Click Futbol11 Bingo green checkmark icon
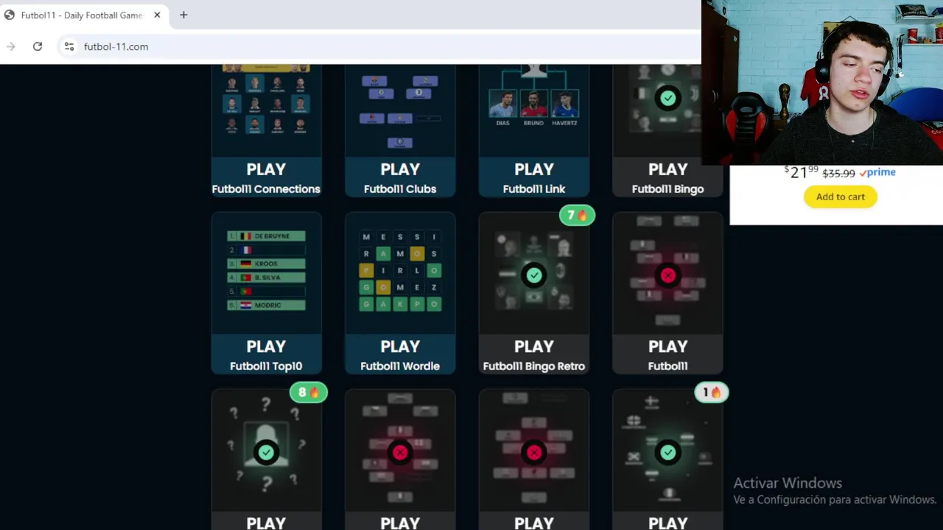 667,98
